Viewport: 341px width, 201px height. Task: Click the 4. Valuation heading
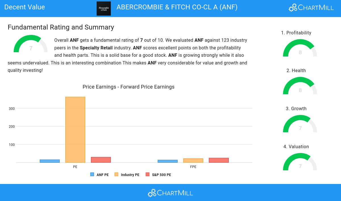[x=296, y=147]
